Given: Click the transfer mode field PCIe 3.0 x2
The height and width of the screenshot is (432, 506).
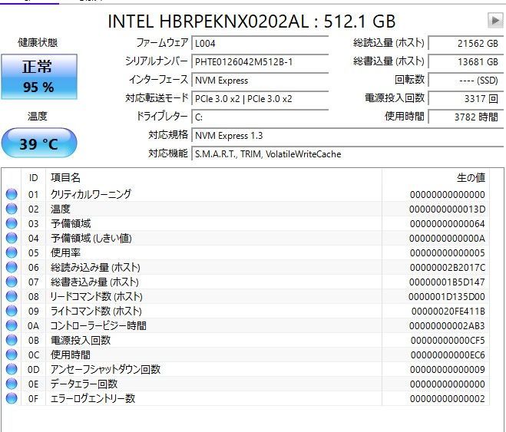Looking at the screenshot, I should [x=260, y=98].
